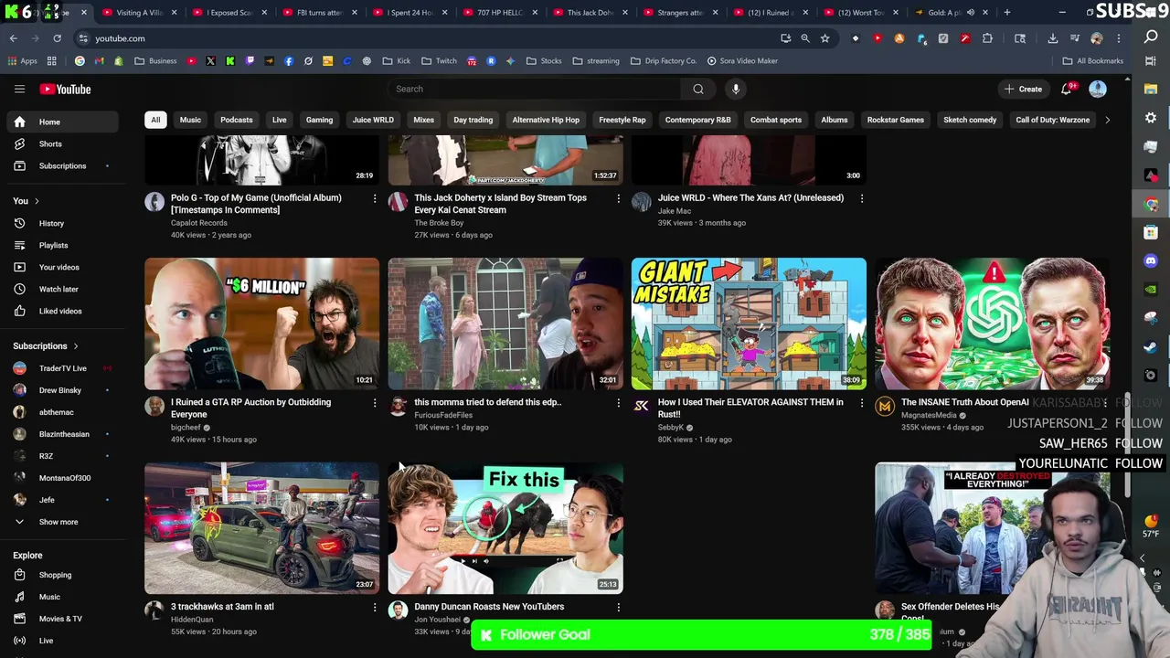Select the Gaming category chip
1170x658 pixels.
(x=319, y=120)
